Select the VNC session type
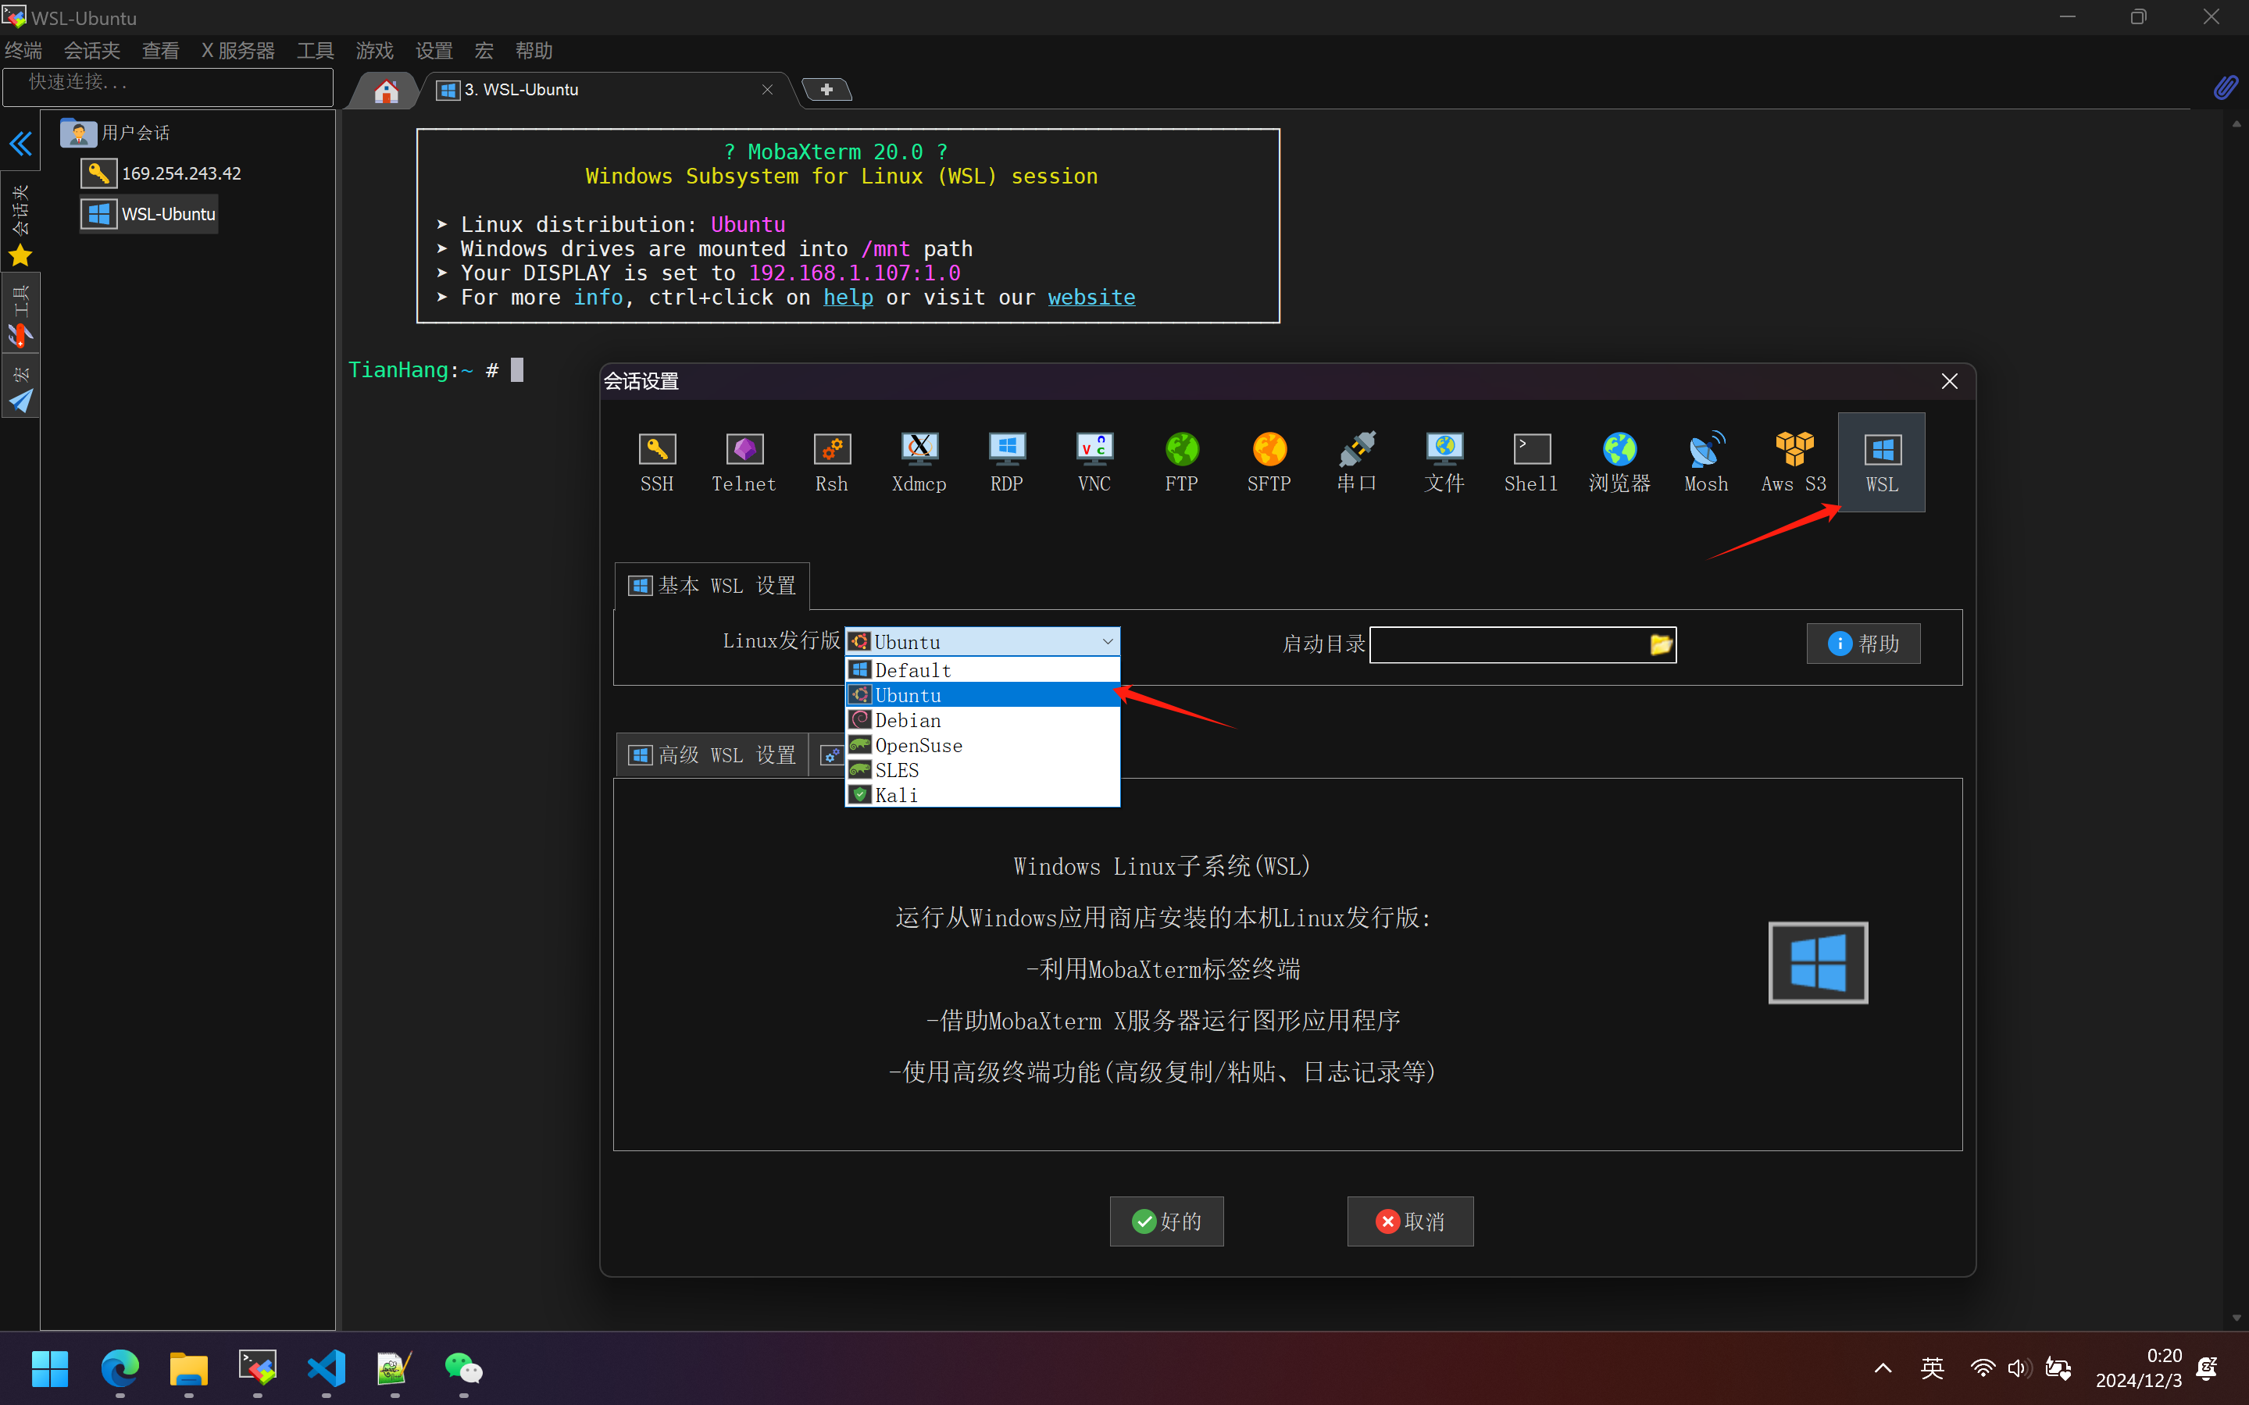 [1093, 462]
